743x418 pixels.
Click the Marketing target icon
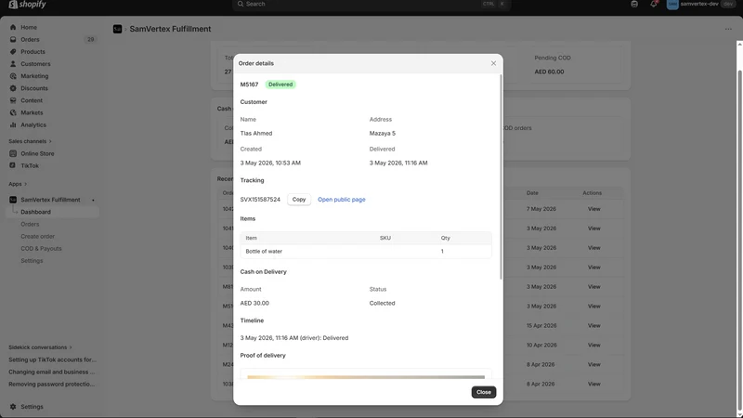pyautogui.click(x=13, y=76)
